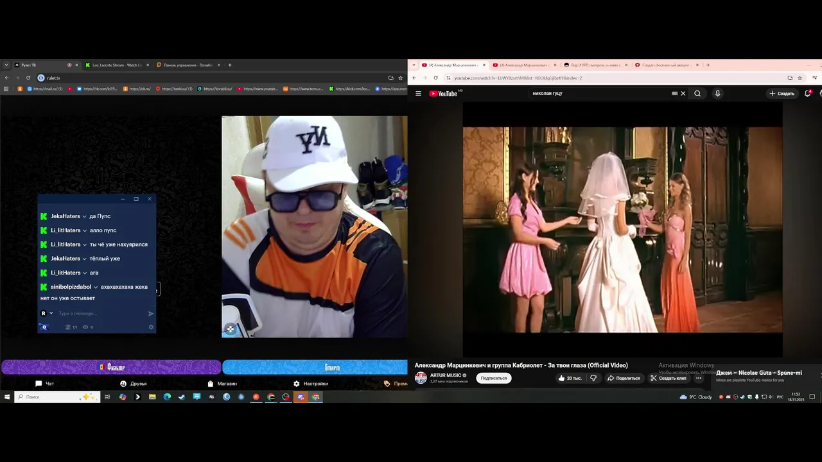This screenshot has width=822, height=462.
Task: Open the https://korabli.su/ bookmark
Action: tap(215, 89)
